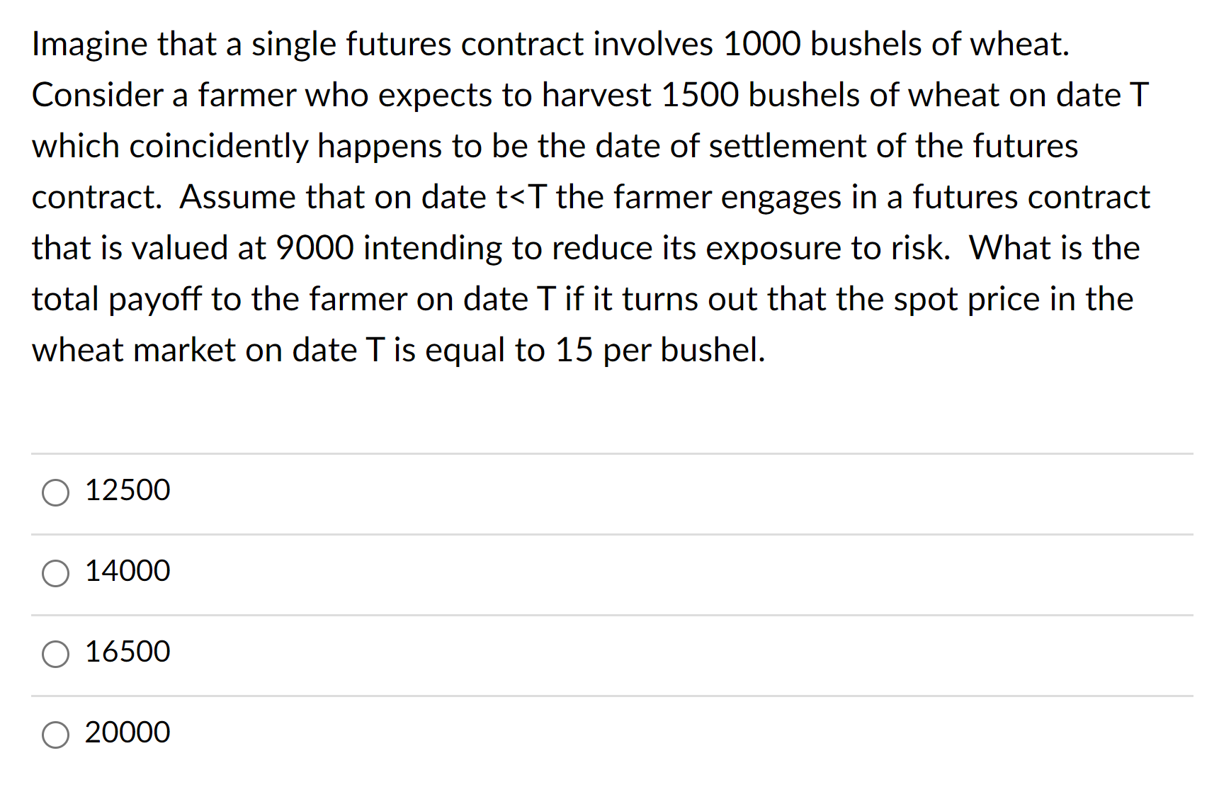Click the 12500 answer label text

tap(127, 490)
